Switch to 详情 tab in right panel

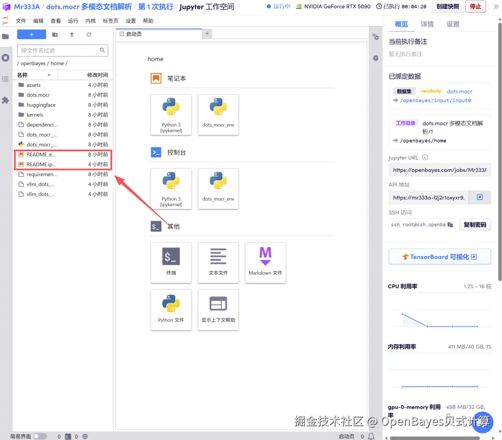click(x=427, y=24)
